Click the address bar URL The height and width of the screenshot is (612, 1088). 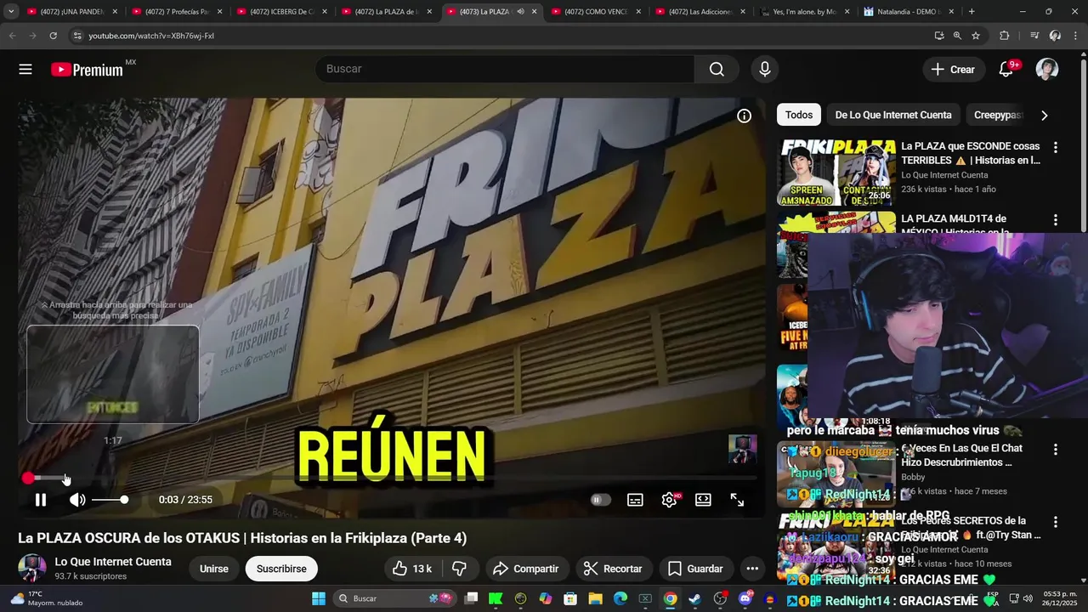coord(151,36)
